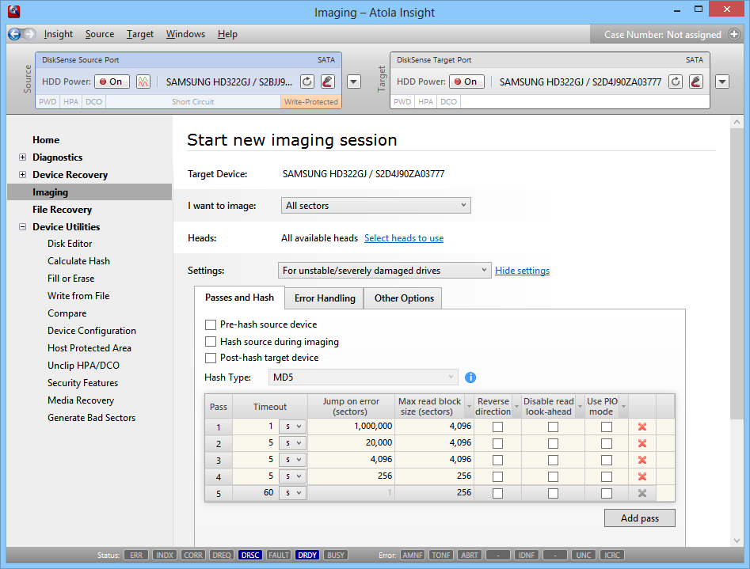Delete pass 1 with red X
750x569 pixels.
642,427
